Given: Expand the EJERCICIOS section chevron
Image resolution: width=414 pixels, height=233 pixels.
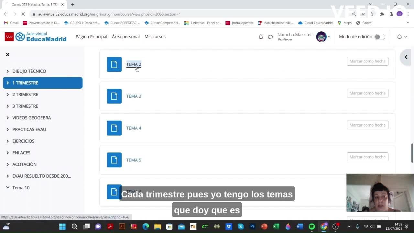Looking at the screenshot, I should point(7,141).
